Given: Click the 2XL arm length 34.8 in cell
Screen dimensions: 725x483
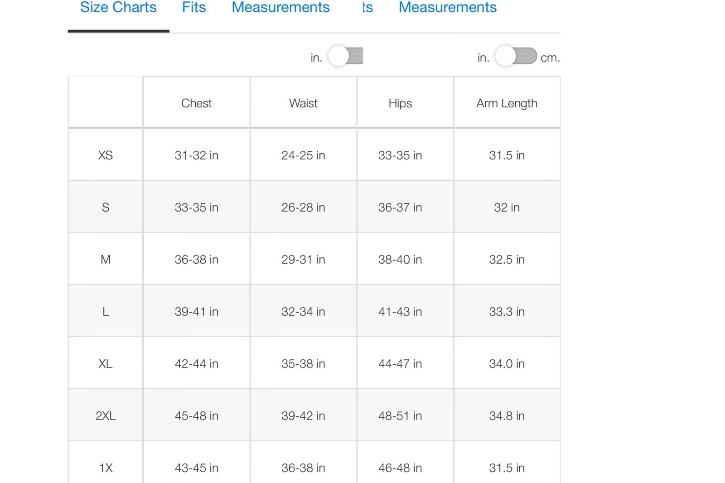Looking at the screenshot, I should 507,415.
